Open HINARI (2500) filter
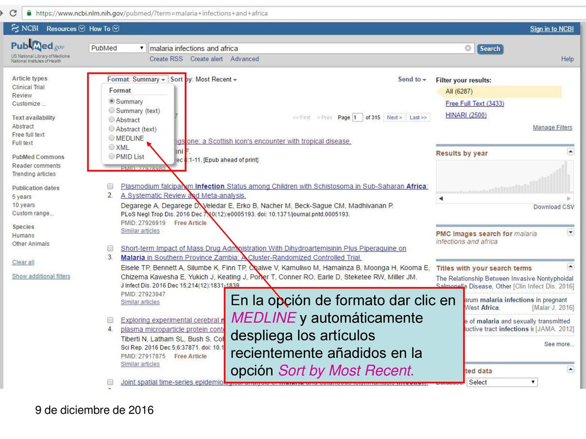The image size is (586, 439). coord(466,115)
